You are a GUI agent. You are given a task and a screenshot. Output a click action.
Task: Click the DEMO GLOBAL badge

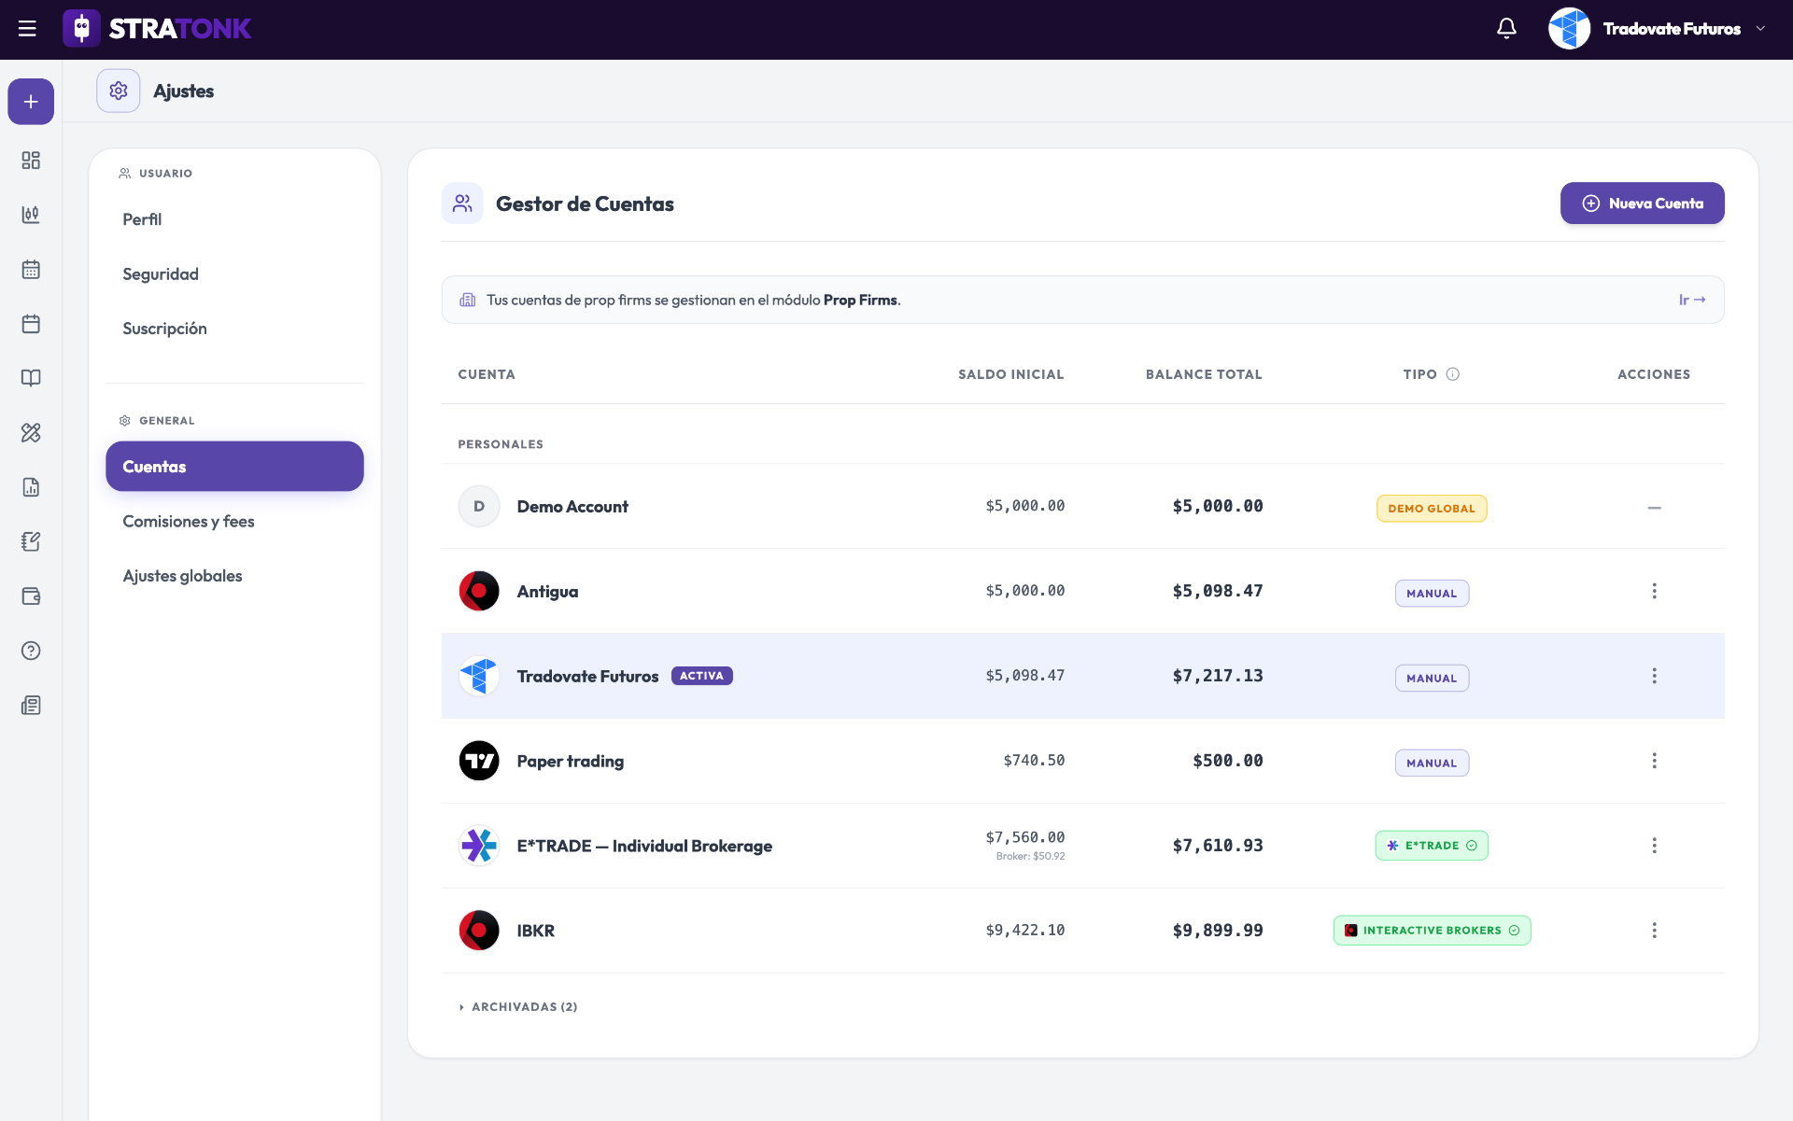pos(1432,509)
